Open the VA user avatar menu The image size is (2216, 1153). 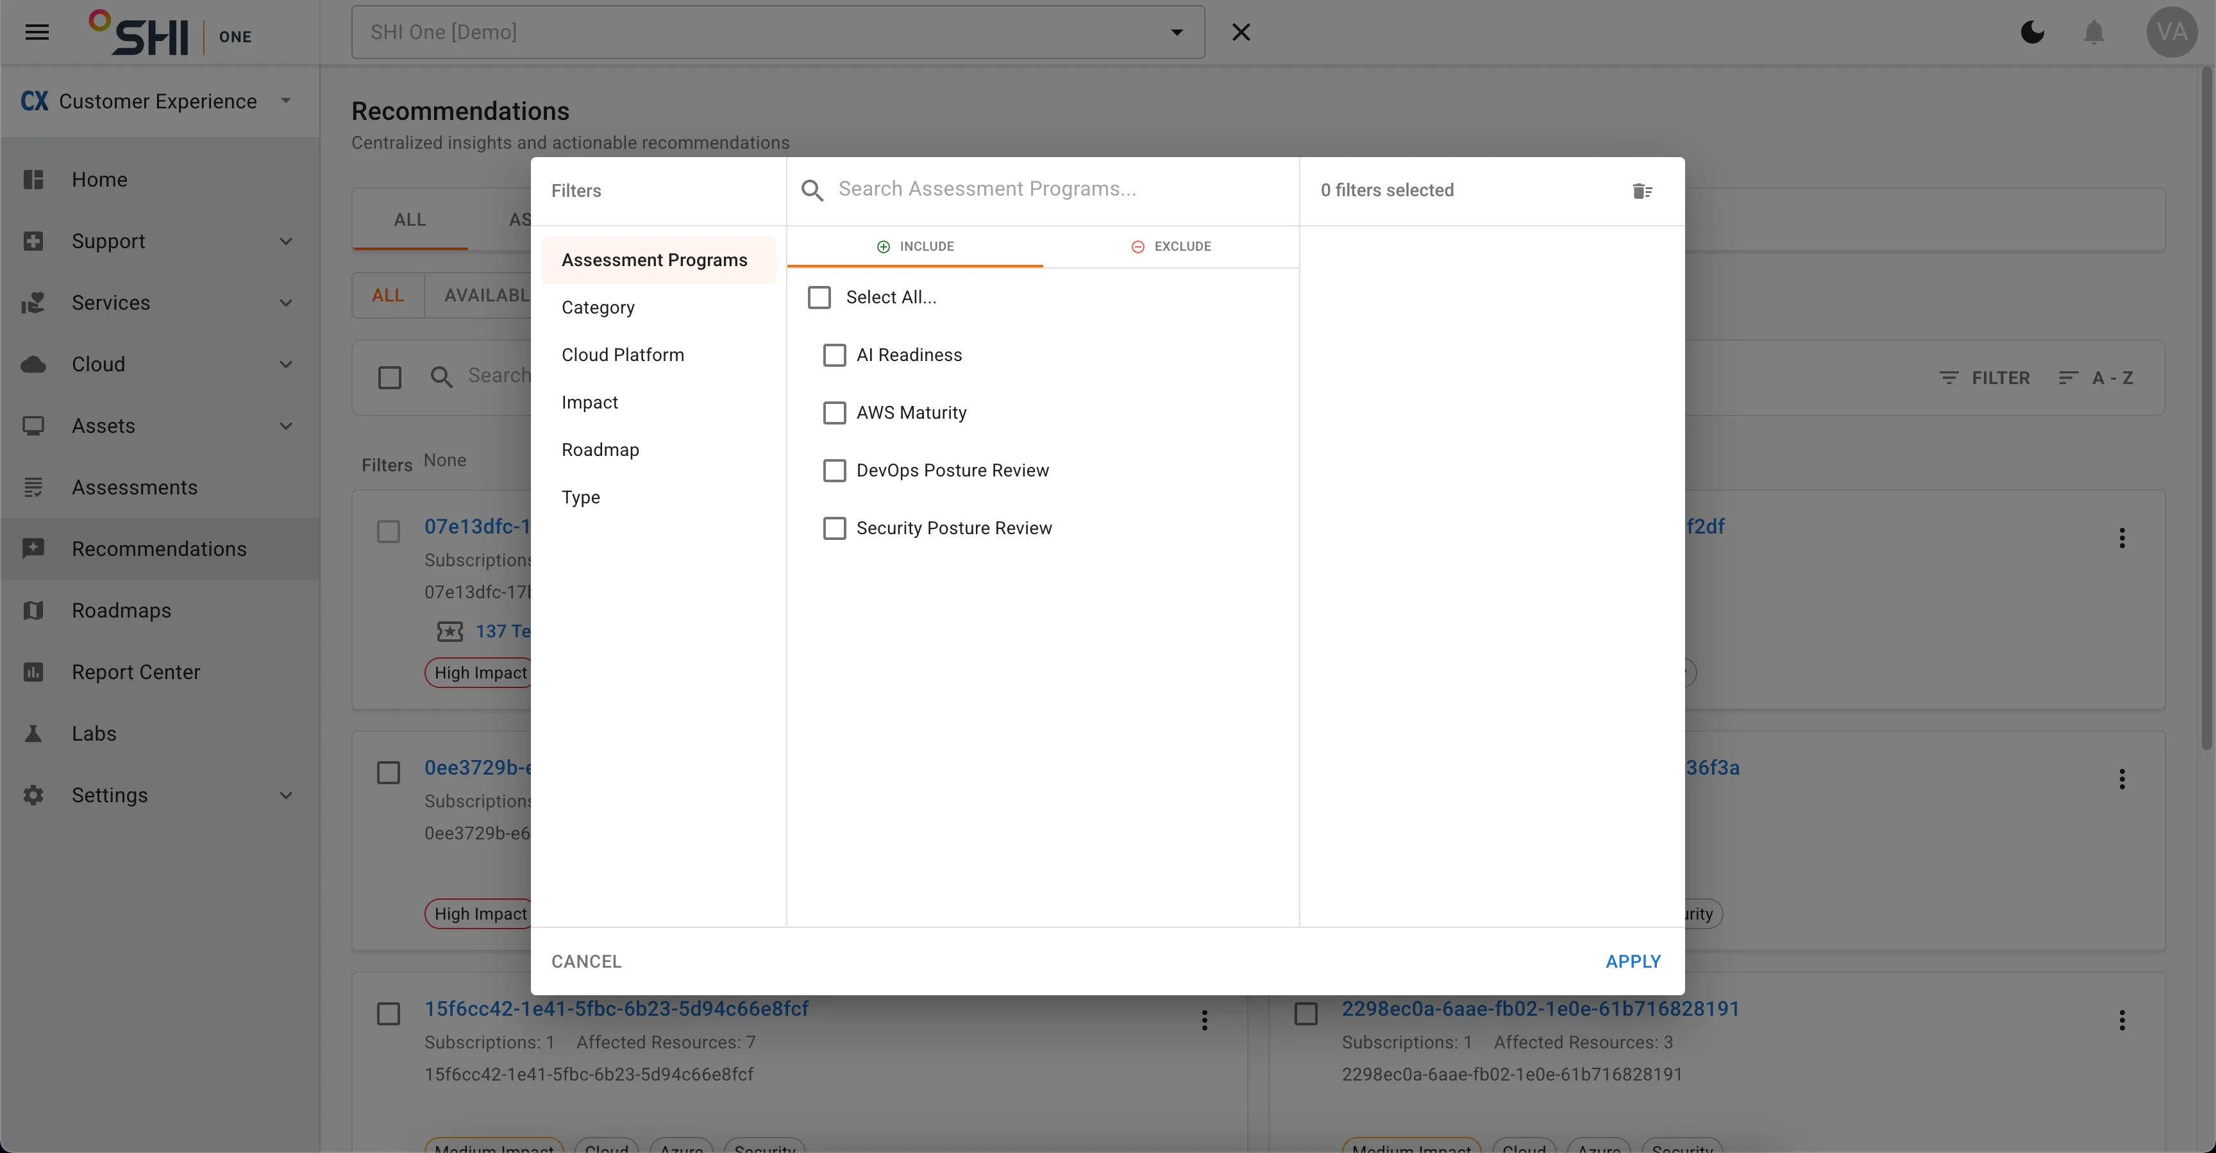[2172, 33]
